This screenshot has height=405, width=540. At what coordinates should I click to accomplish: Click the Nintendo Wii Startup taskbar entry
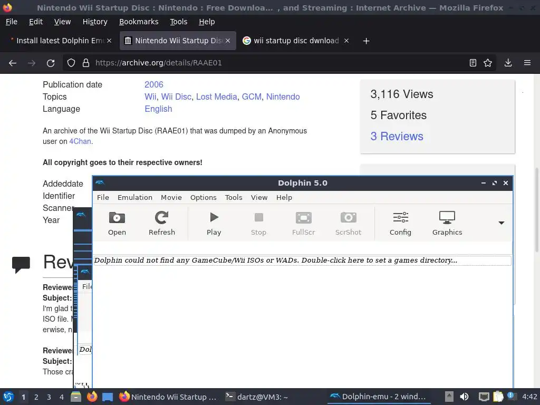168,397
